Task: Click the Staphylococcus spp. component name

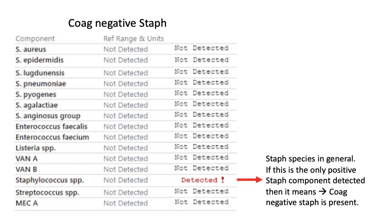Action: coord(50,180)
